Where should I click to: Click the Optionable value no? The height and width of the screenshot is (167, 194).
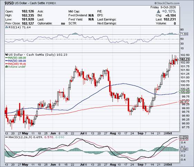click(x=63, y=23)
